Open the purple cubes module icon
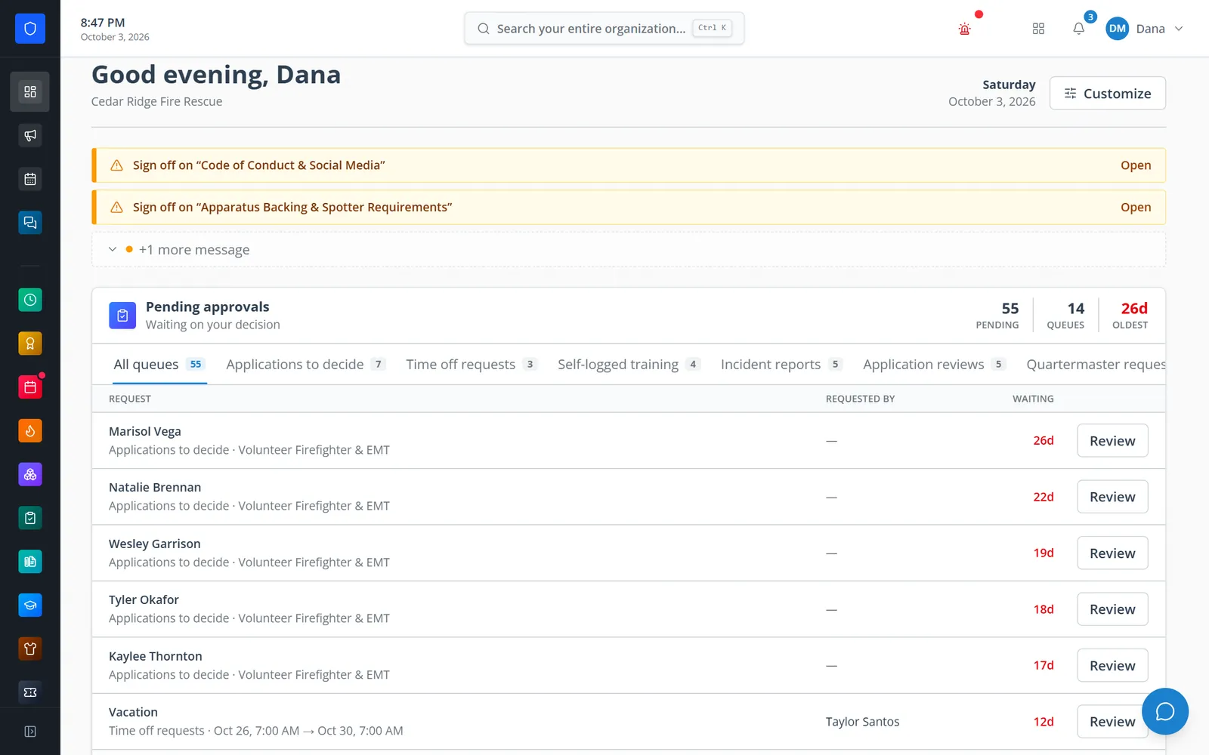The height and width of the screenshot is (755, 1209). coord(30,475)
